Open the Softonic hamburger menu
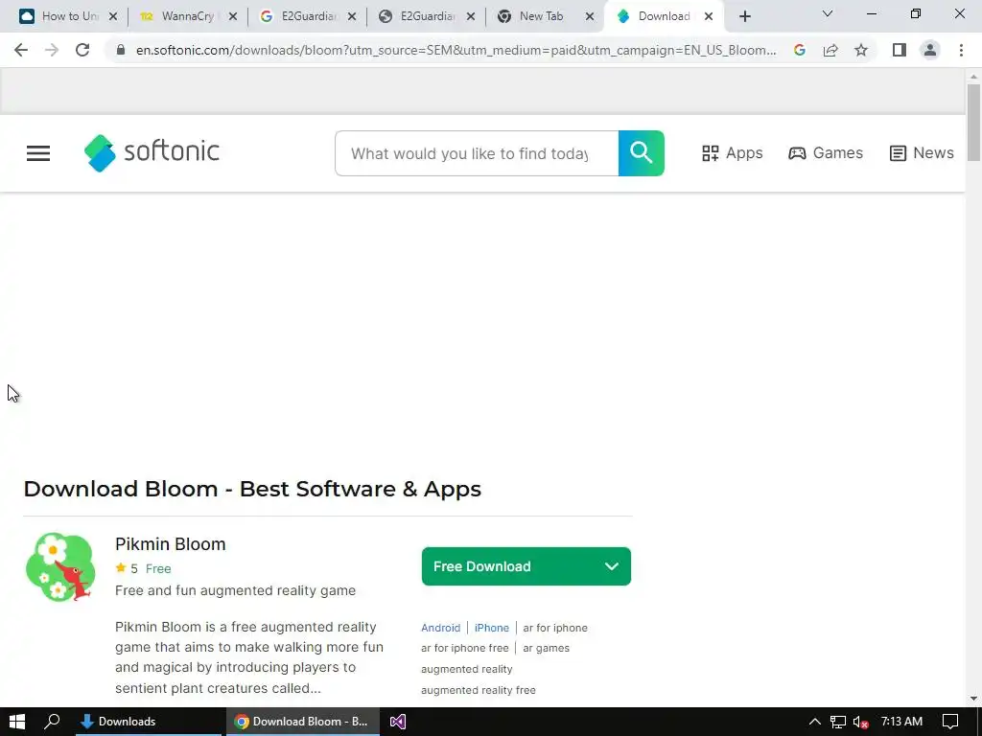This screenshot has width=982, height=736. [38, 153]
